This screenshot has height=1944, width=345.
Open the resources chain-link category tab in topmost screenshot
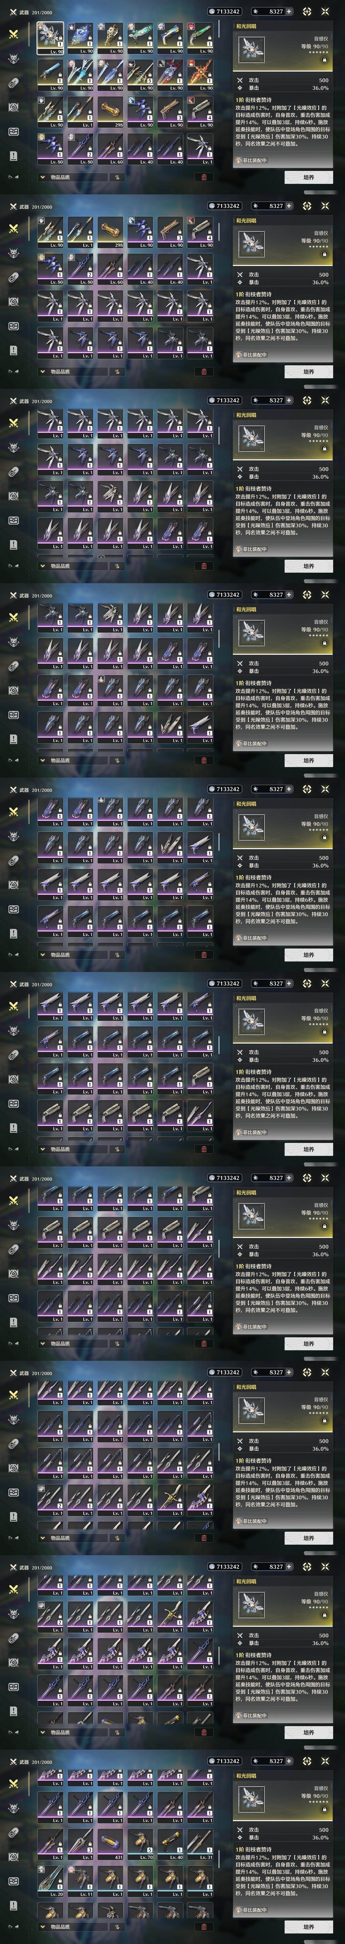tap(13, 83)
